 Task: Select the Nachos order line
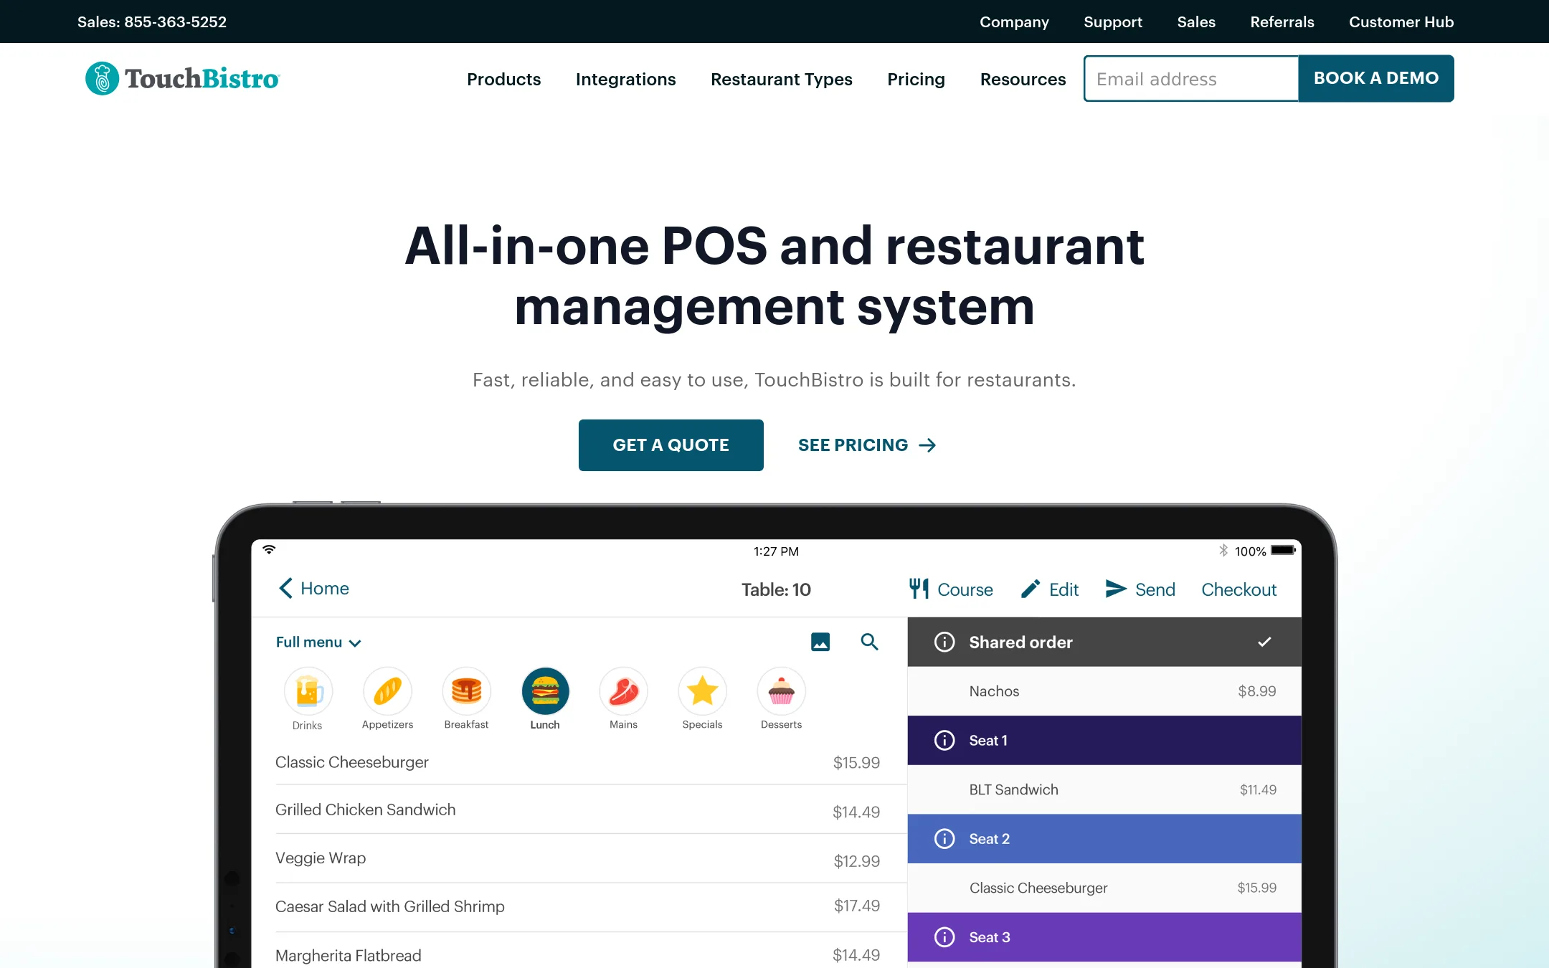pos(1104,691)
